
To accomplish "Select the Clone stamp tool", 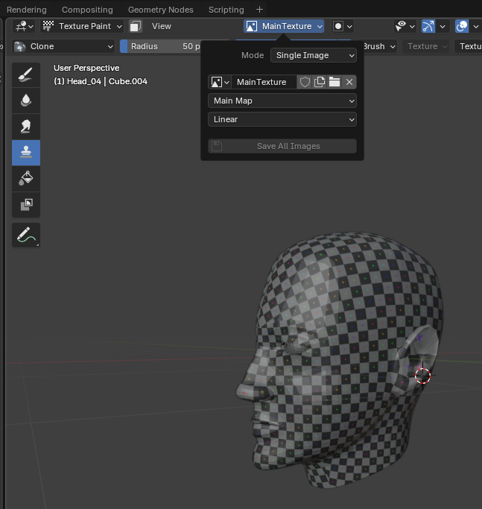I will (26, 152).
